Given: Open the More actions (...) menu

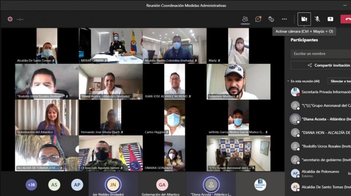Looking at the screenshot, I should tap(284, 19).
